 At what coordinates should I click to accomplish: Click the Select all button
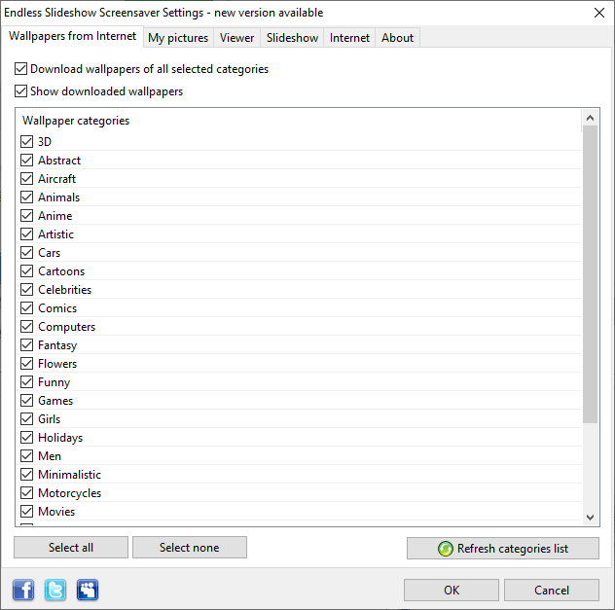tap(71, 548)
